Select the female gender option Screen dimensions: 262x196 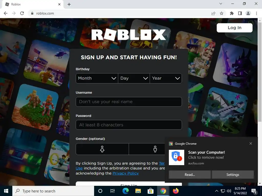point(102,149)
